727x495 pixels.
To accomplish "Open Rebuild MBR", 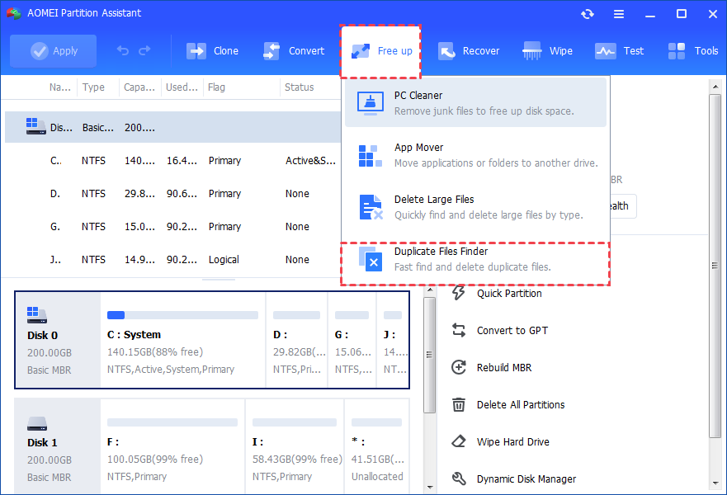I will [x=506, y=367].
